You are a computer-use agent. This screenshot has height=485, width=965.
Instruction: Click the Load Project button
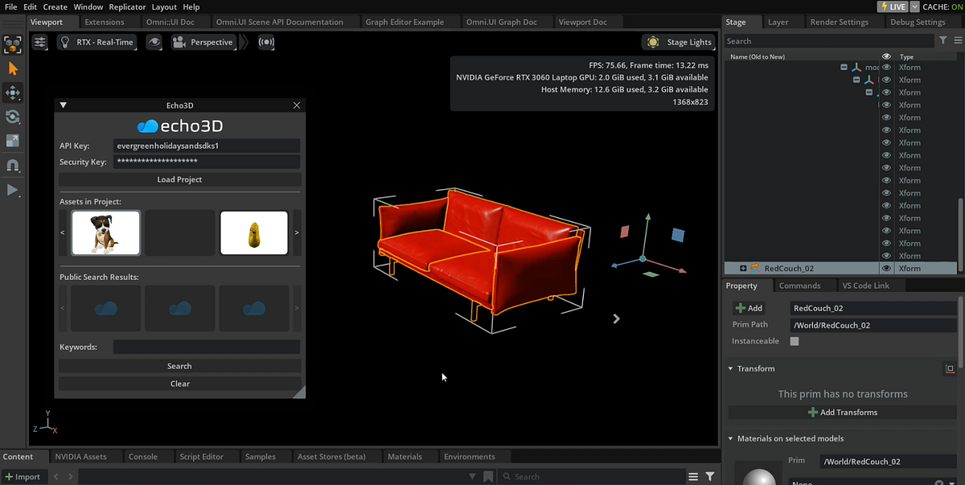point(179,179)
